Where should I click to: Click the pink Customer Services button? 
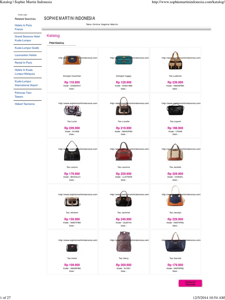click(190, 283)
